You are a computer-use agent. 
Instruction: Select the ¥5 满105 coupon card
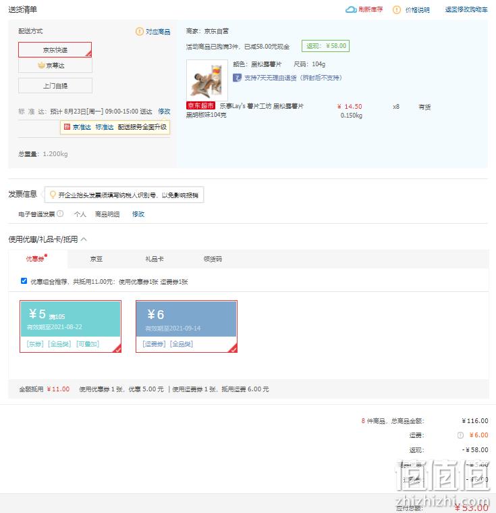pos(71,326)
